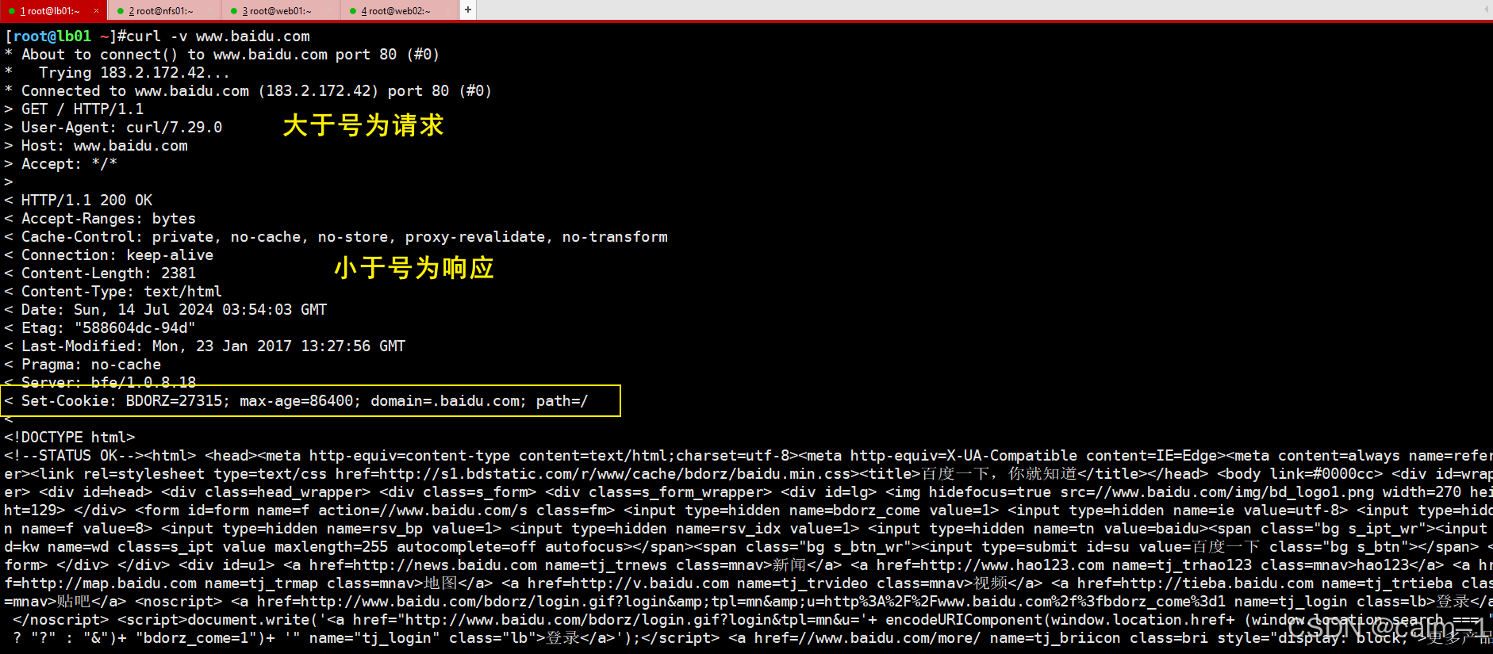Image resolution: width=1493 pixels, height=654 pixels.
Task: Switch to the root@nfs01 session tab
Action: pos(164,10)
